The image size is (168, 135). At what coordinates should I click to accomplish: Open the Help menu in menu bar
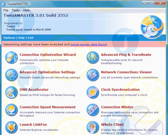coord(27,10)
